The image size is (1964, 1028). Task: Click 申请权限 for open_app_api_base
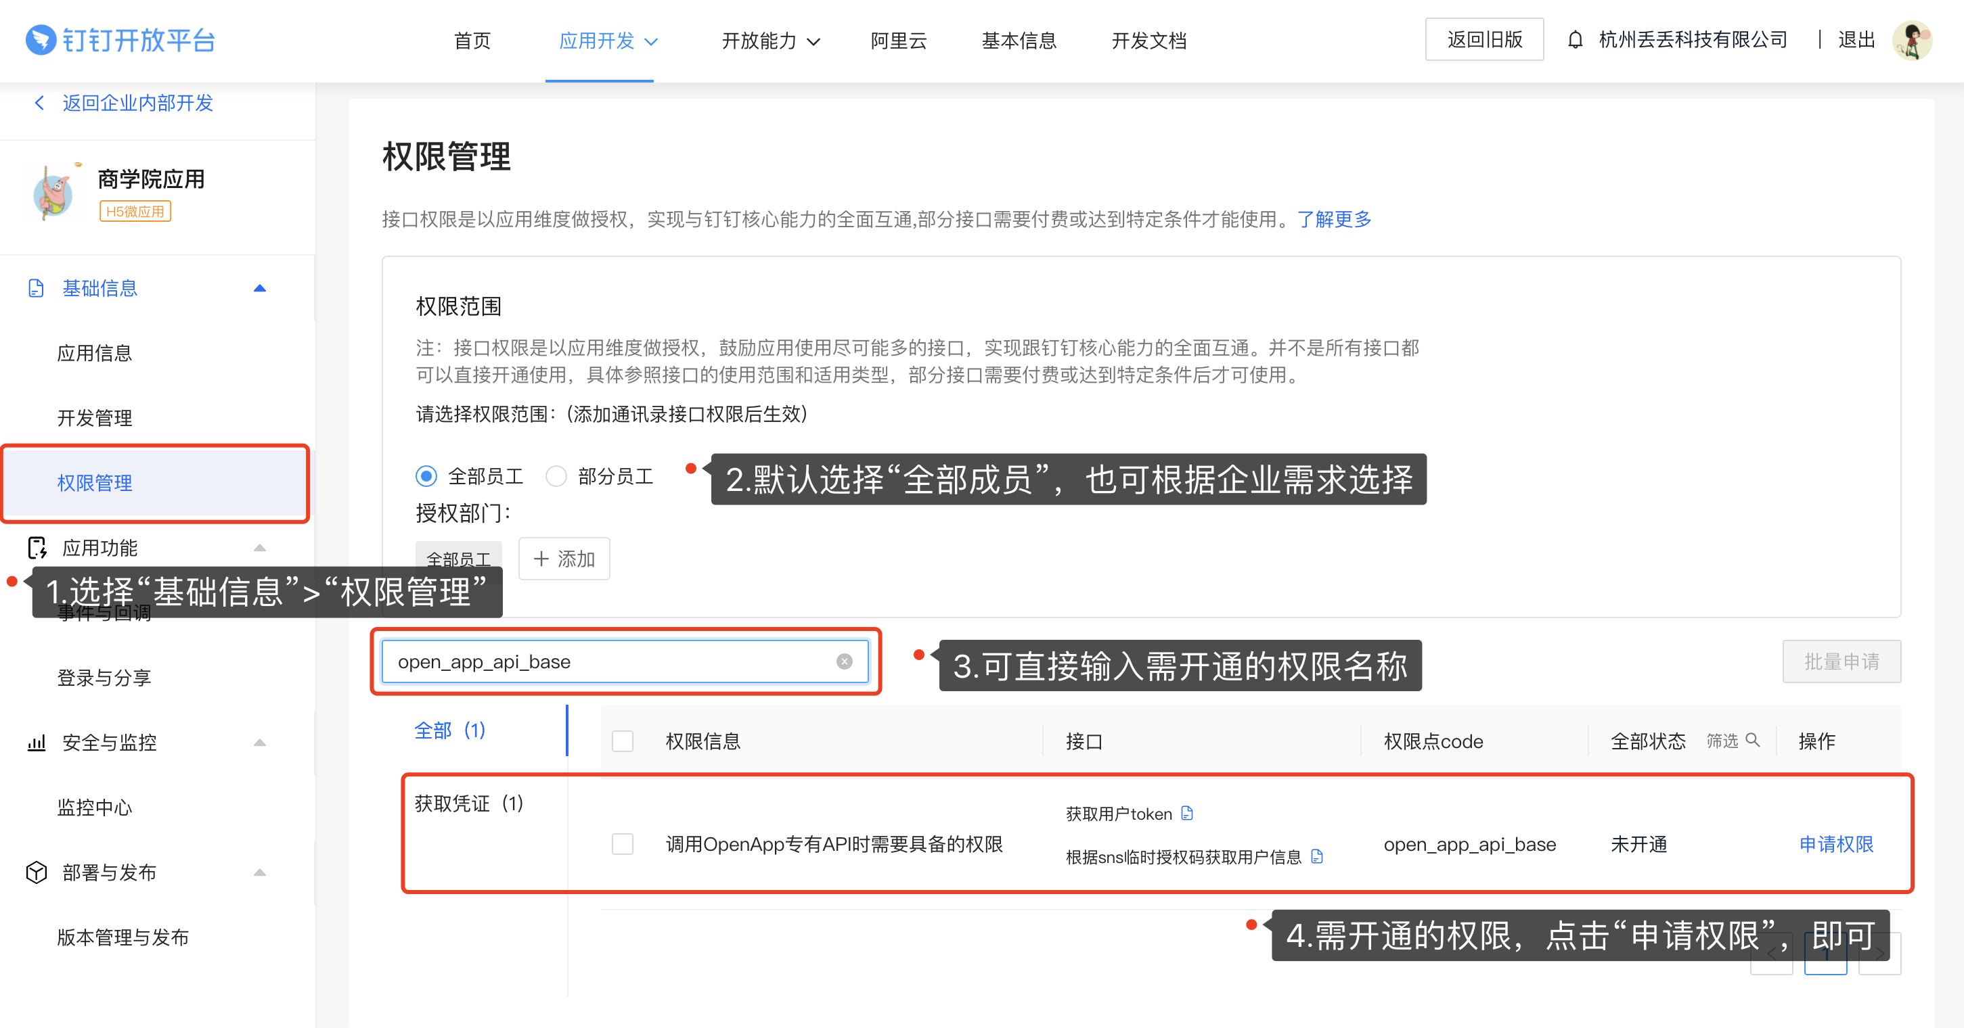point(1835,844)
